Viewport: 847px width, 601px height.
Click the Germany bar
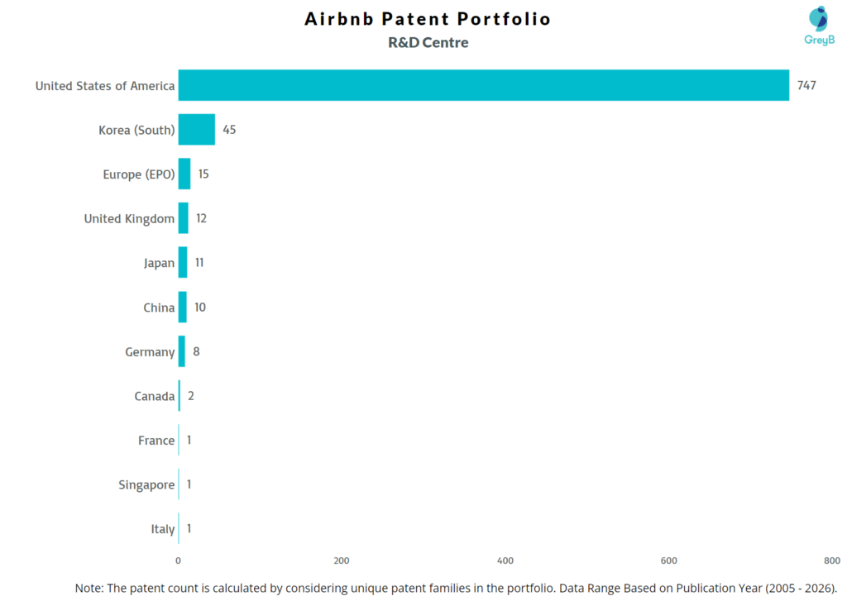point(182,351)
